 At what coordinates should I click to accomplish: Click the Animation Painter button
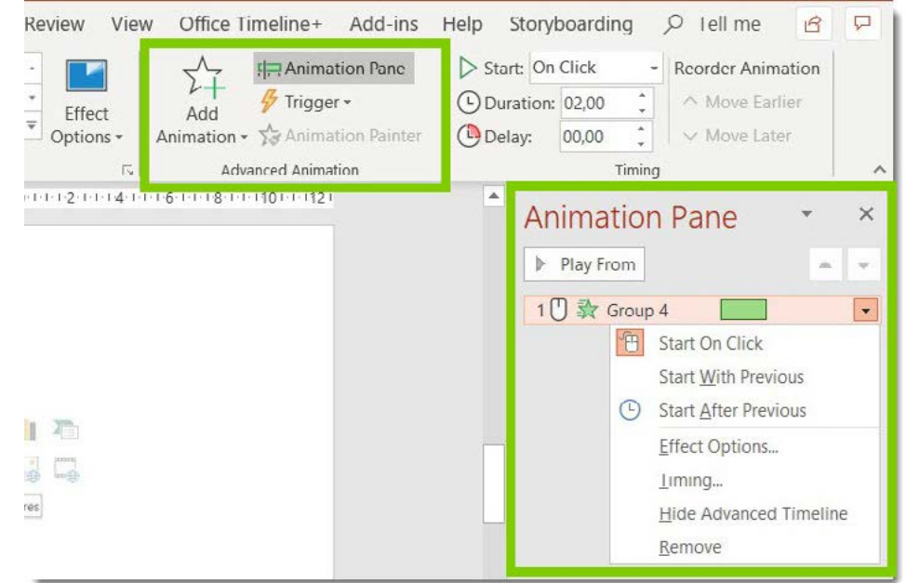pos(340,136)
